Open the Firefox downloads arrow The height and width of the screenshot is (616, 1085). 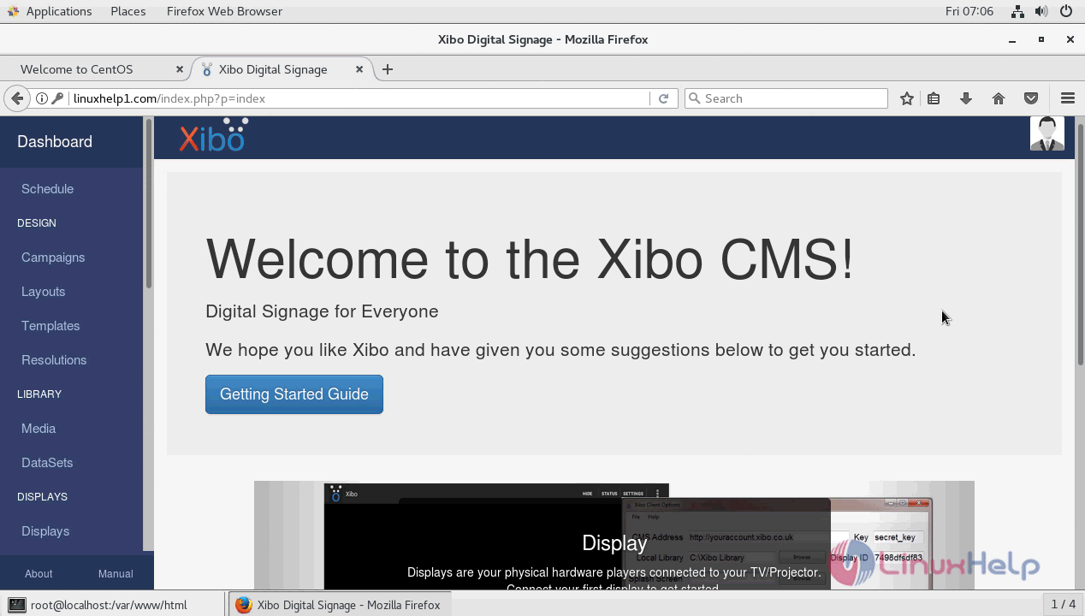pyautogui.click(x=966, y=98)
